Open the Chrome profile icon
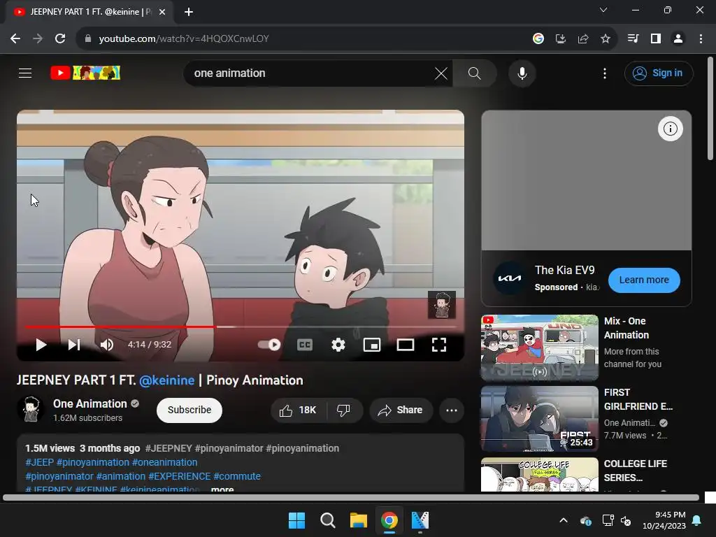 pyautogui.click(x=678, y=39)
